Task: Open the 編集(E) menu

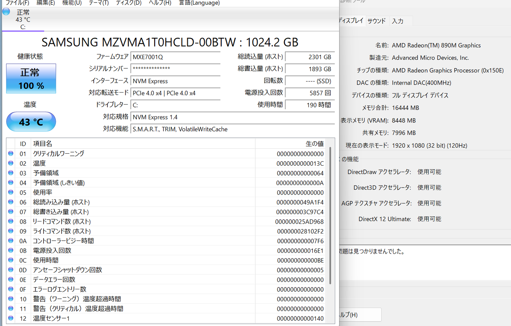Action: coord(46,3)
